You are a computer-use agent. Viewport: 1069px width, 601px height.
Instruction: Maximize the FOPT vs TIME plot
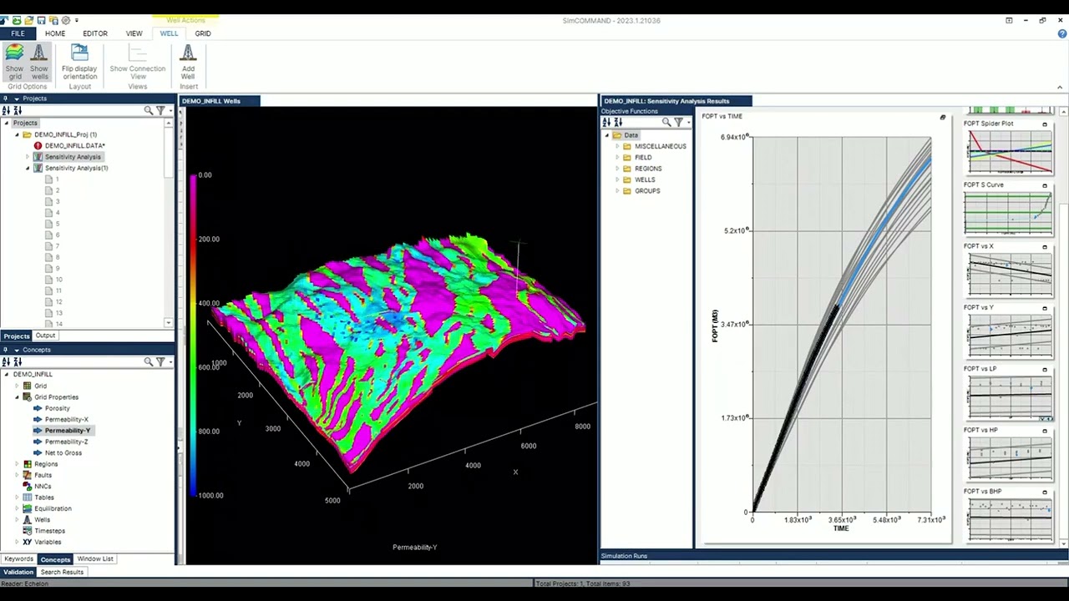(x=943, y=118)
